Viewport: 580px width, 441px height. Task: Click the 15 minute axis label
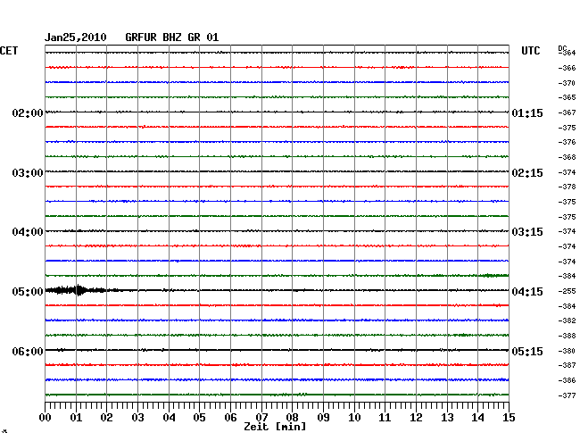pyautogui.click(x=509, y=417)
